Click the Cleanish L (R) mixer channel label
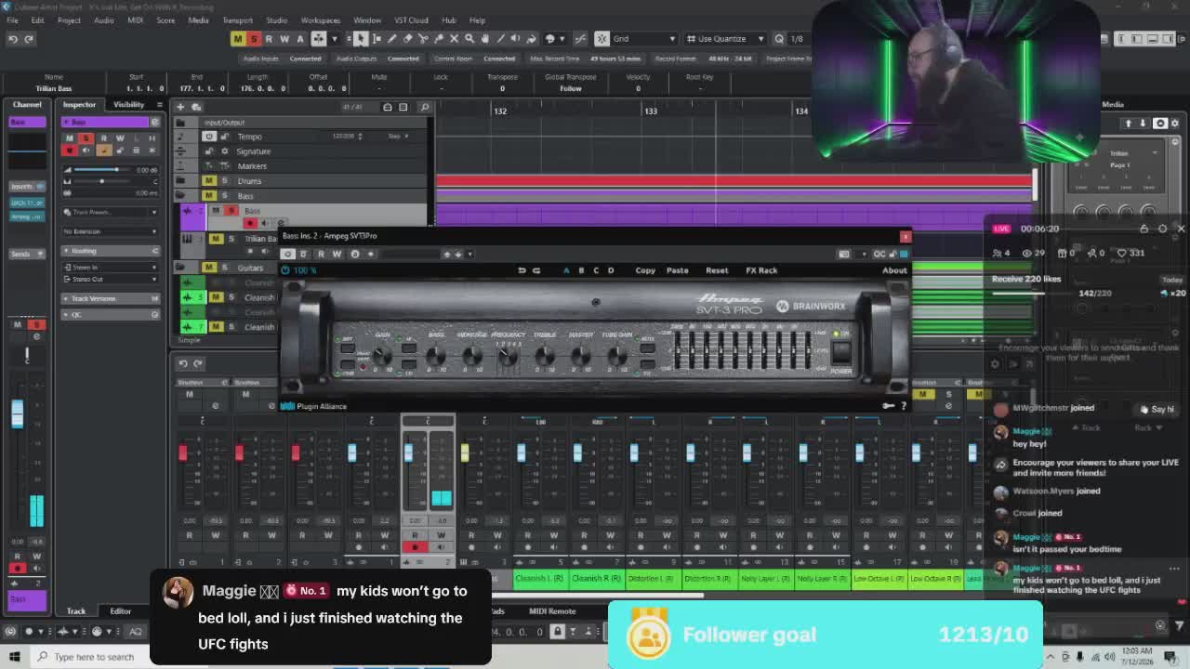Image resolution: width=1190 pixels, height=669 pixels. pyautogui.click(x=539, y=579)
